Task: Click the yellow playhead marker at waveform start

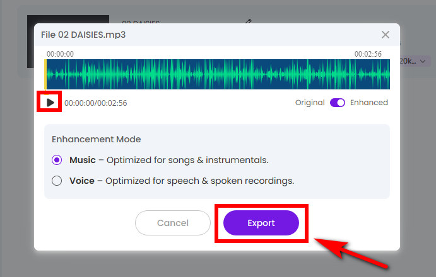Action: (x=45, y=74)
